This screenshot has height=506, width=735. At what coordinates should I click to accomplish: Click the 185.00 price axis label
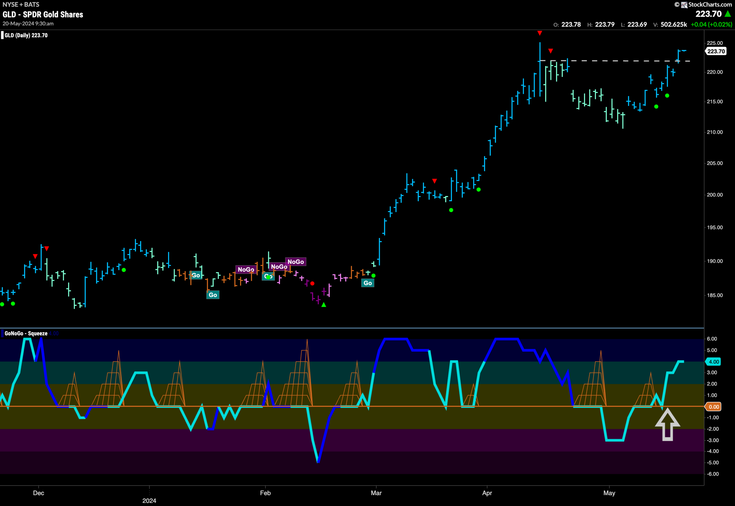click(715, 295)
